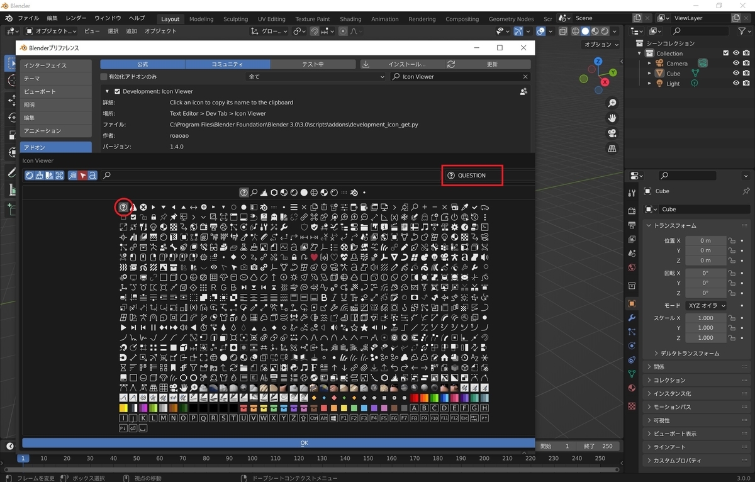Switch to the Shading workspace tab
The width and height of the screenshot is (755, 482).
point(350,19)
